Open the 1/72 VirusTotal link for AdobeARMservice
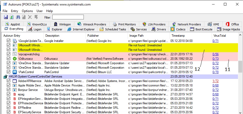The height and width of the screenshot is (114, 243). click(x=215, y=81)
